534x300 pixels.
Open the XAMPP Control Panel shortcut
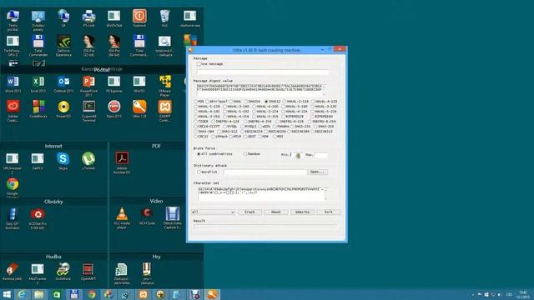pyautogui.click(x=165, y=111)
